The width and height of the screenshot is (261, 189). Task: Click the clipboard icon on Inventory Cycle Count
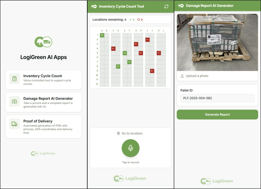coord(14,79)
